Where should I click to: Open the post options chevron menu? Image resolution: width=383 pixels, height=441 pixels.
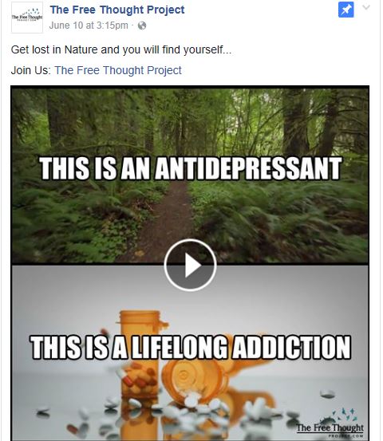(365, 7)
